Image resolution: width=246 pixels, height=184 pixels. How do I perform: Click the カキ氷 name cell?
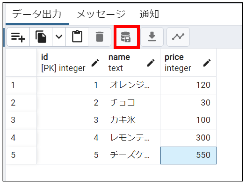[x=132, y=120]
